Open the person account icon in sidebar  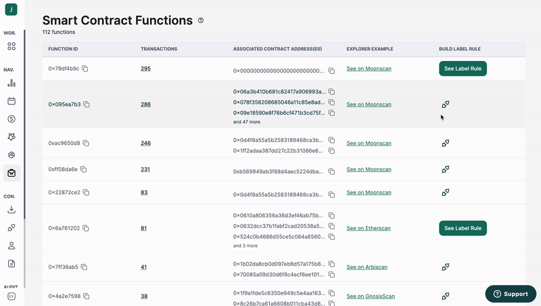11,246
